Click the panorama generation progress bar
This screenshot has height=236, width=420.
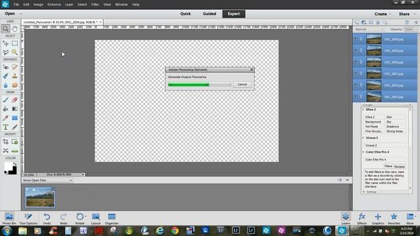click(x=199, y=85)
